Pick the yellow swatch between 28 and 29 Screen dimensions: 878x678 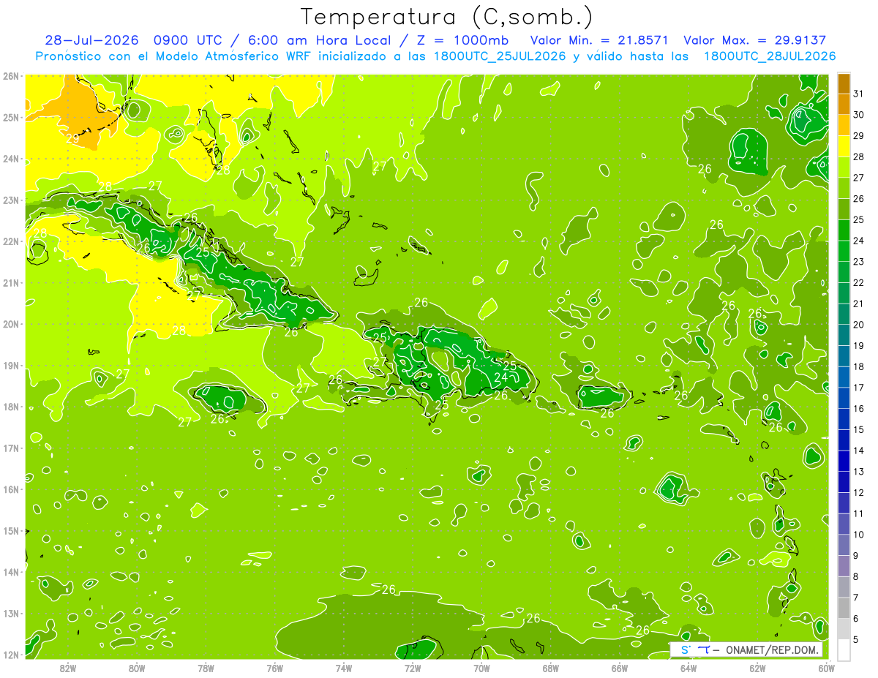click(844, 146)
